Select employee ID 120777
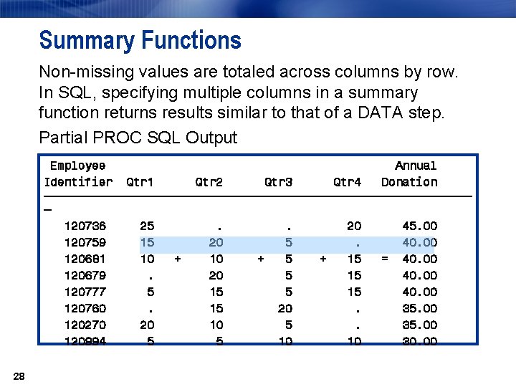 [85, 292]
